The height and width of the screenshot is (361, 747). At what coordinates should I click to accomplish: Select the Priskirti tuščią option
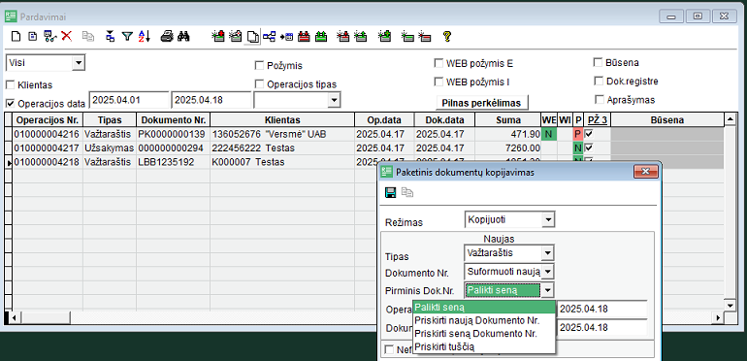[484, 346]
